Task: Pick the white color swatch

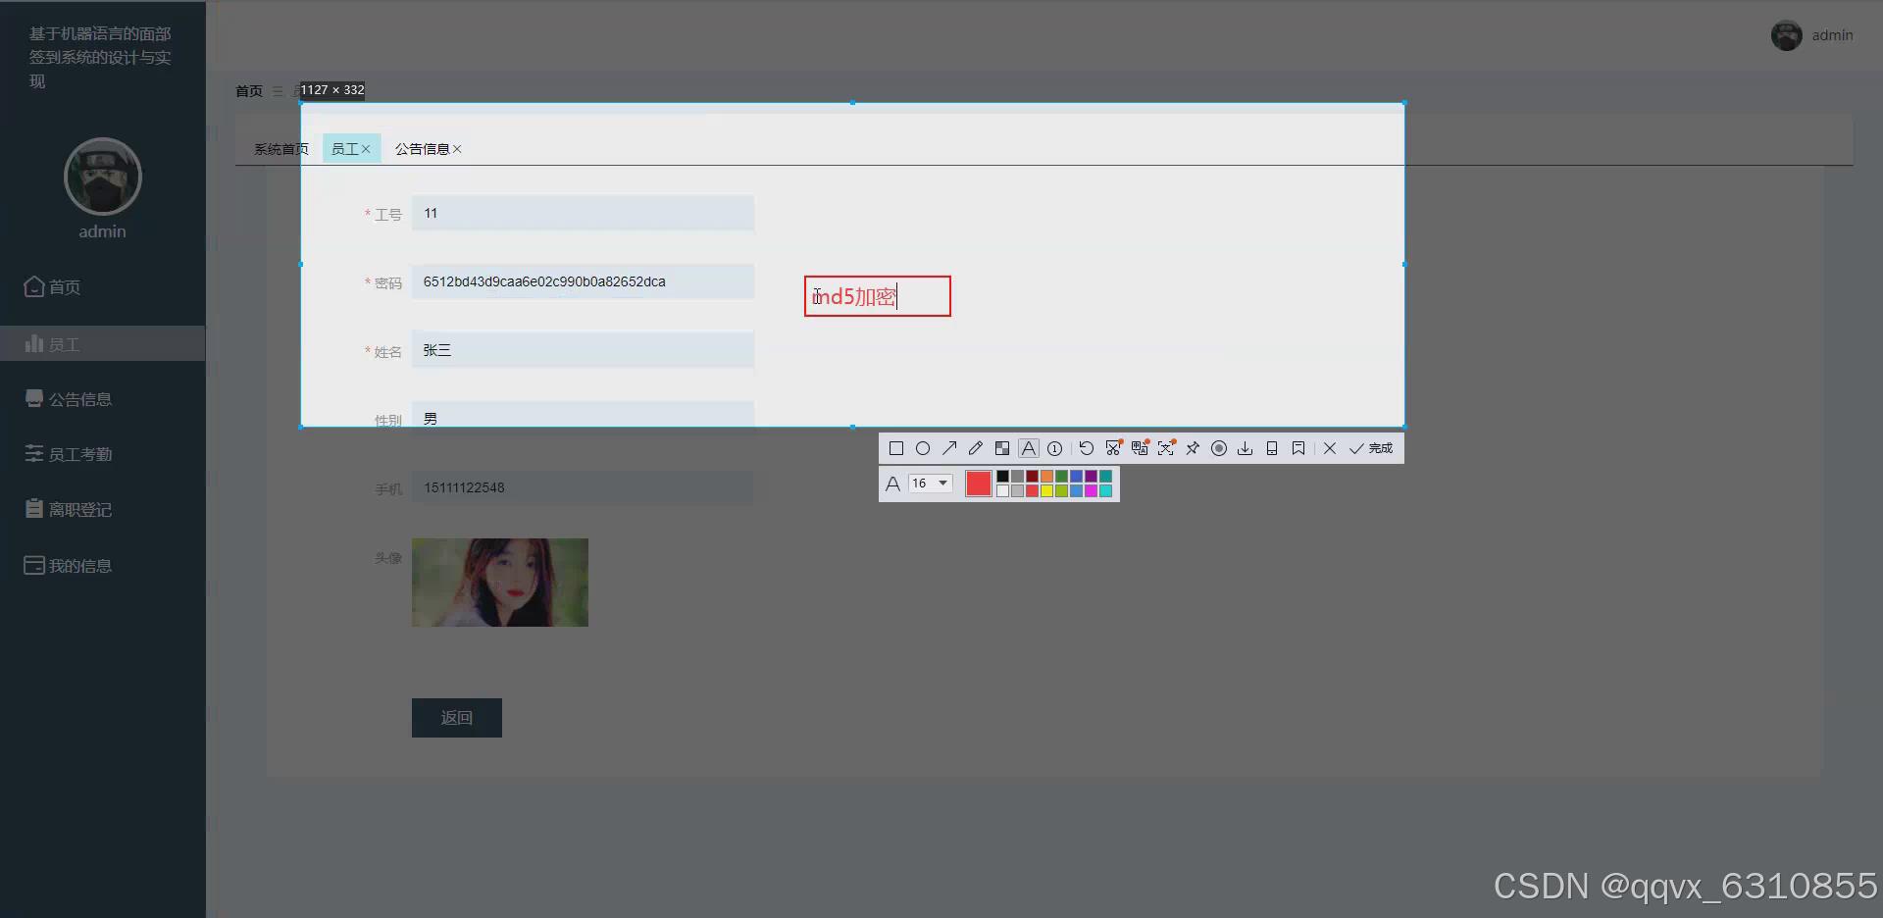Action: (x=1002, y=491)
